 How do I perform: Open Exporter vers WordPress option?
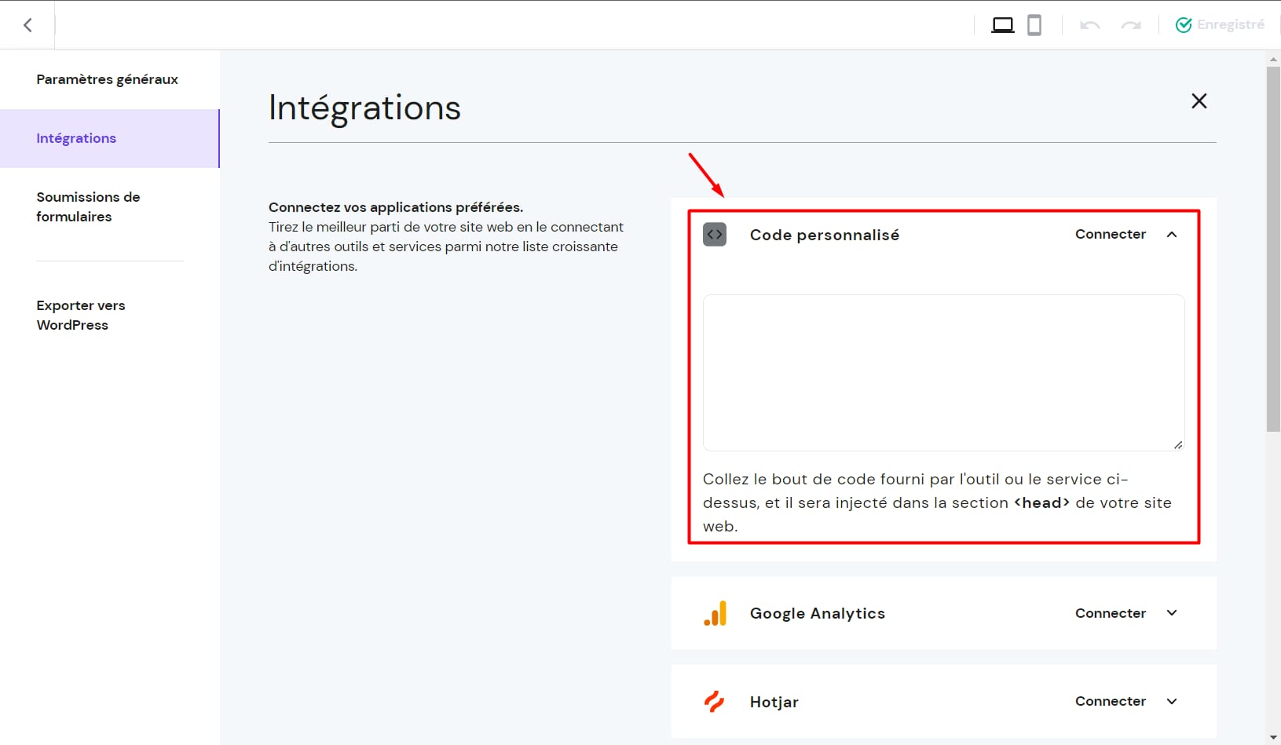click(81, 315)
